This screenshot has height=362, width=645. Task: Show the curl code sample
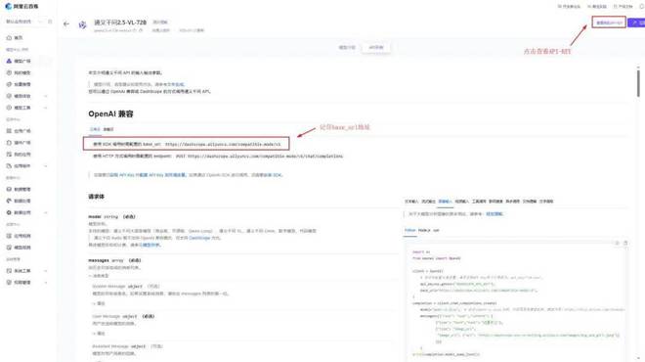click(x=436, y=230)
